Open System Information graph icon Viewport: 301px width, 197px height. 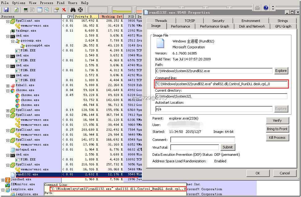25,10
